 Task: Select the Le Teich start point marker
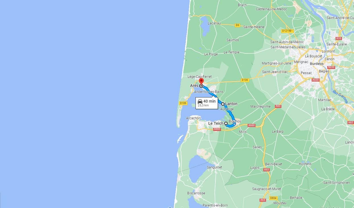point(226,123)
